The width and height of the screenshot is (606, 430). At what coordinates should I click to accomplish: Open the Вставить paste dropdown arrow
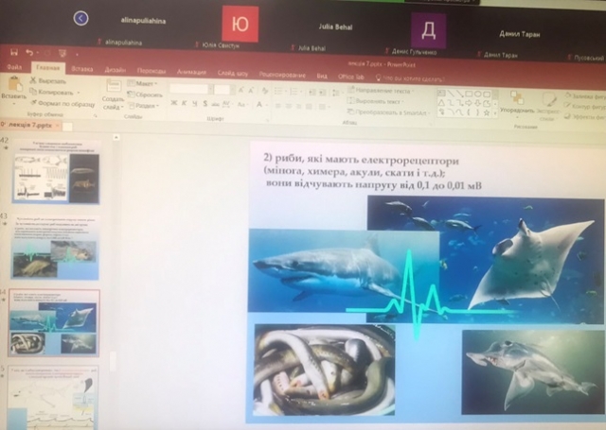pos(14,104)
